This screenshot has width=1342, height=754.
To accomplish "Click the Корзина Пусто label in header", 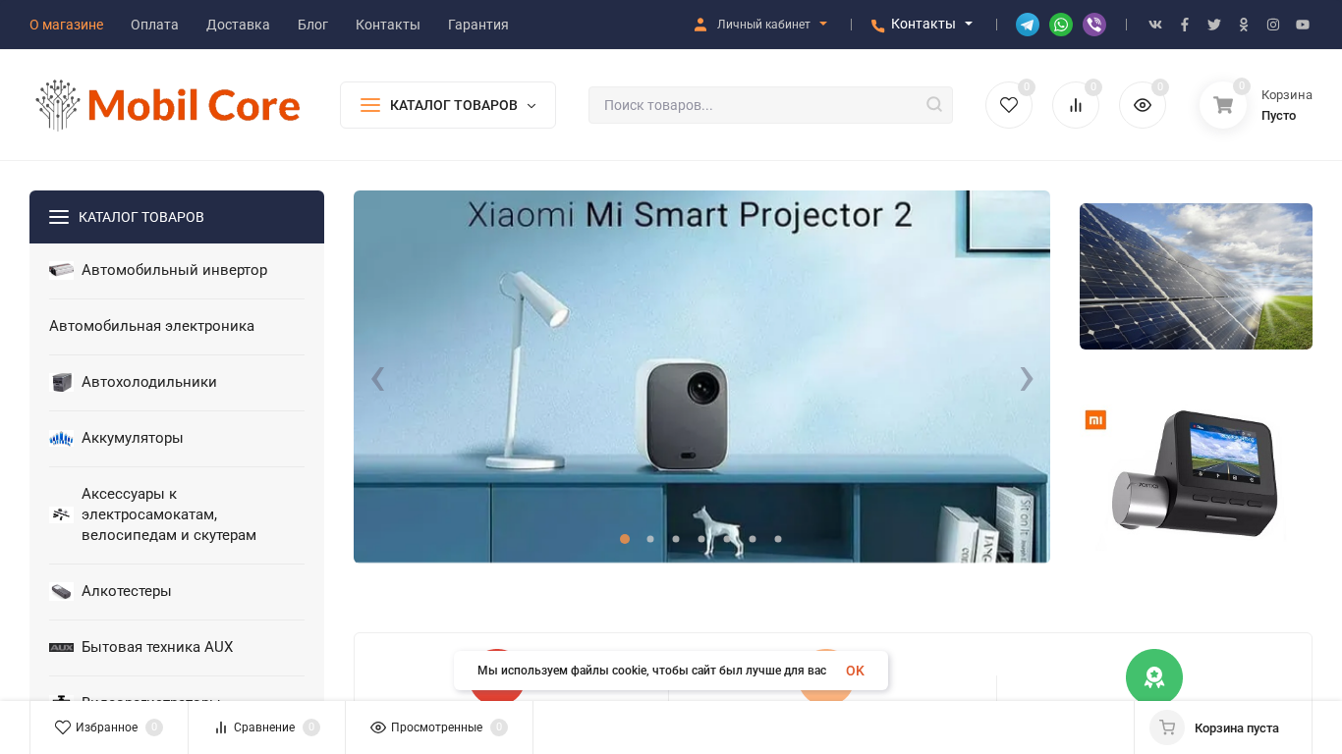I will point(1287,105).
